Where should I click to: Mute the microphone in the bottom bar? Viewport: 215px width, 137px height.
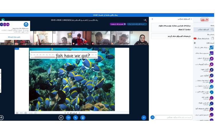coord(83,118)
